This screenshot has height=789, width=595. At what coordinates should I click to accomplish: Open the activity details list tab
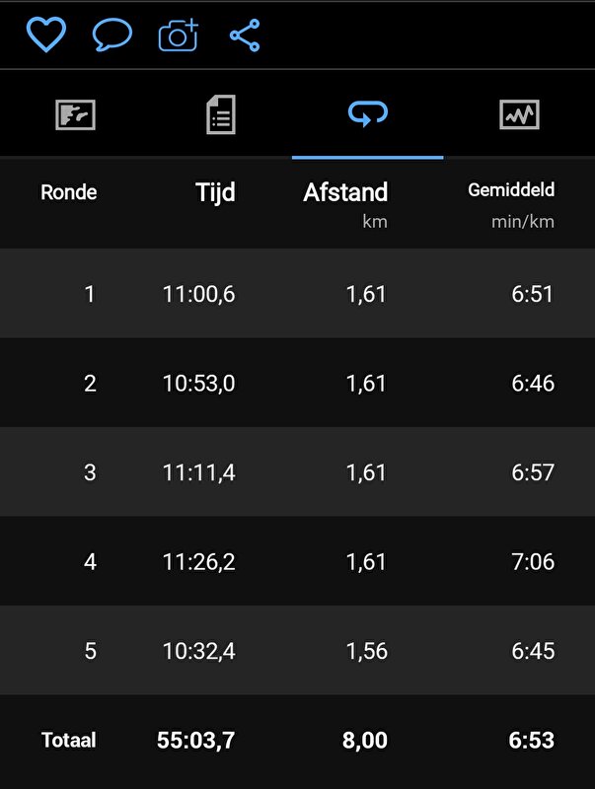tap(221, 114)
